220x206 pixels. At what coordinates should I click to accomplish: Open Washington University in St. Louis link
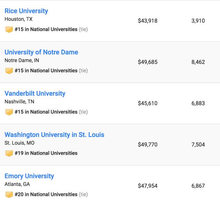[54, 135]
